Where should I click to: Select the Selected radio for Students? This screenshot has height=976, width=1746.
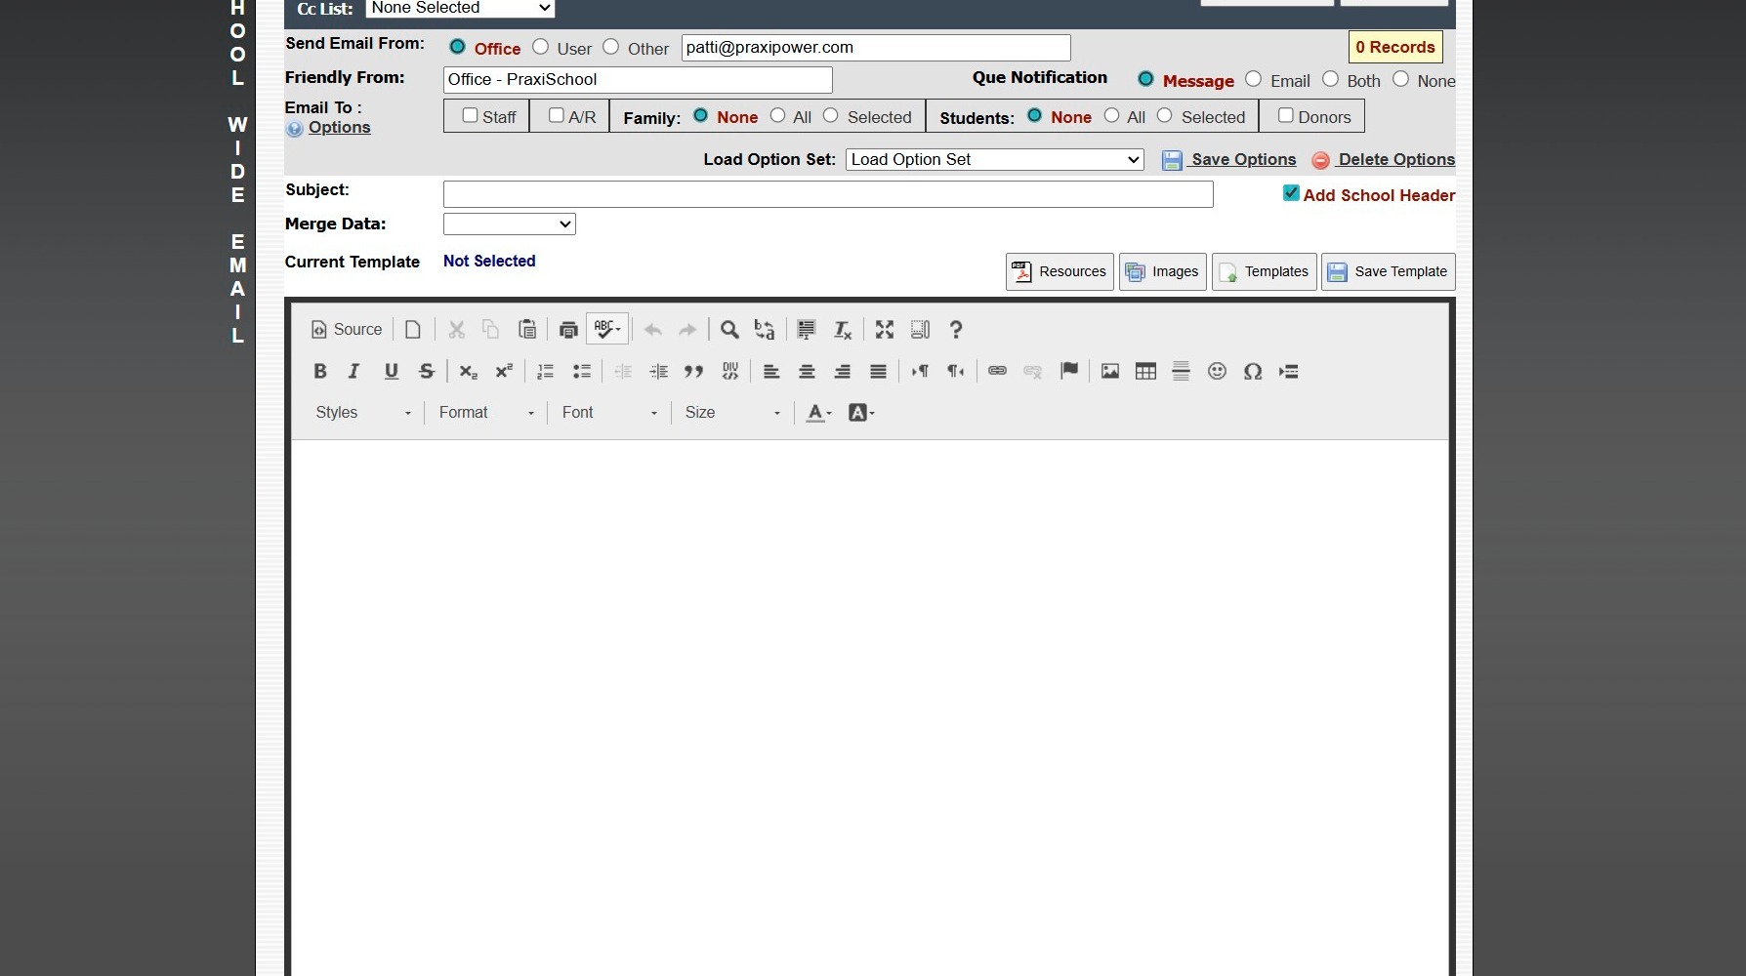coord(1164,115)
